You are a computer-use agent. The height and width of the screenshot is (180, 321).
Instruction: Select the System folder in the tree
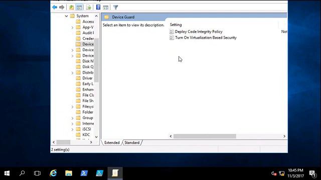(82, 16)
